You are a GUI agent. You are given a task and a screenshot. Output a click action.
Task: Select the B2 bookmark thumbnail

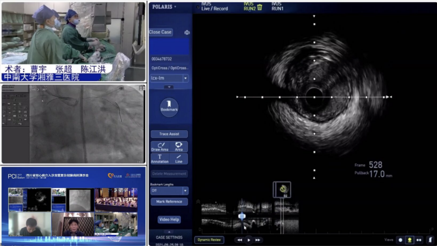pyautogui.click(x=282, y=189)
